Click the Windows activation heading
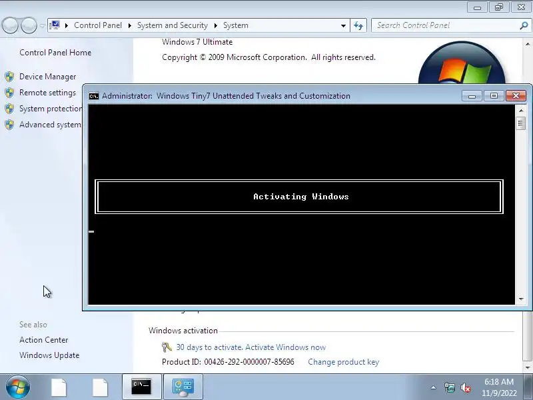This screenshot has height=400, width=533. point(183,331)
